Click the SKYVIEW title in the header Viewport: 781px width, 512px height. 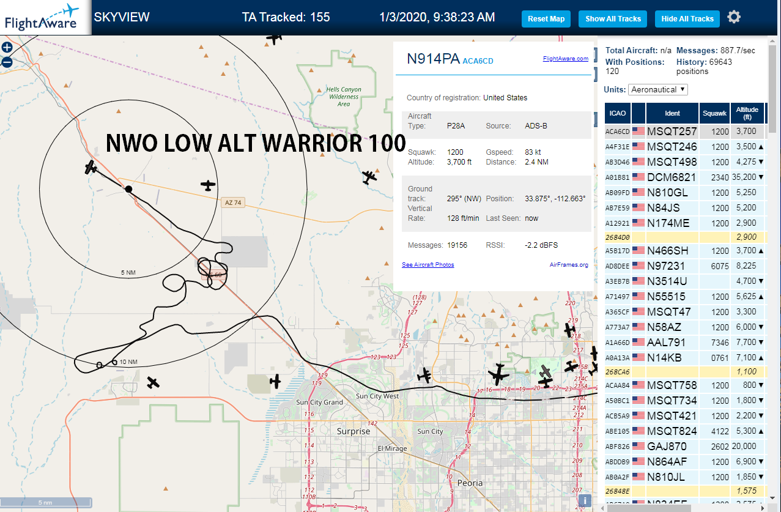click(x=122, y=17)
